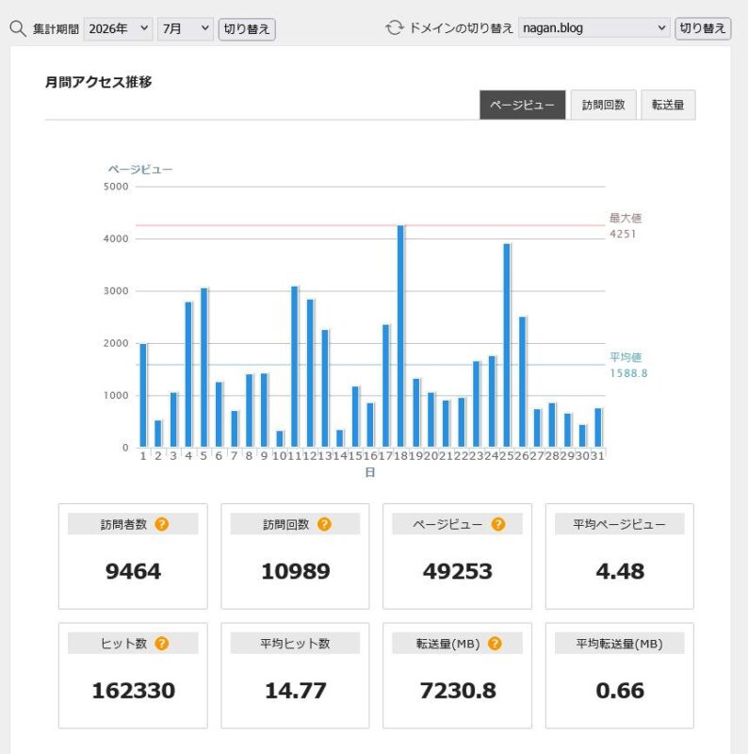
Task: Click the ドメインの切り替え label
Action: pyautogui.click(x=461, y=28)
